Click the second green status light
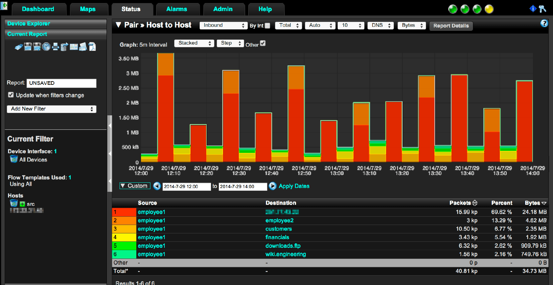Screen dimensions: 553x285 click(x=465, y=9)
